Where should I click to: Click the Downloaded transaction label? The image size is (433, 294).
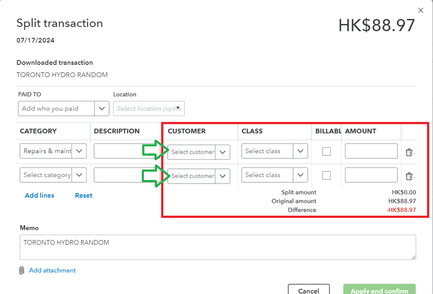55,63
